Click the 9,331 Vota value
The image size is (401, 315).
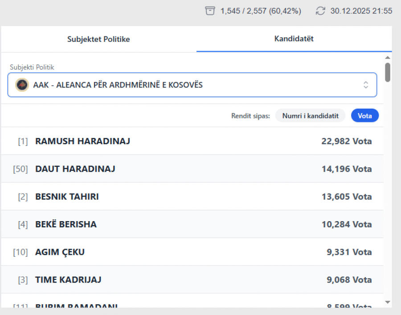pos(349,252)
